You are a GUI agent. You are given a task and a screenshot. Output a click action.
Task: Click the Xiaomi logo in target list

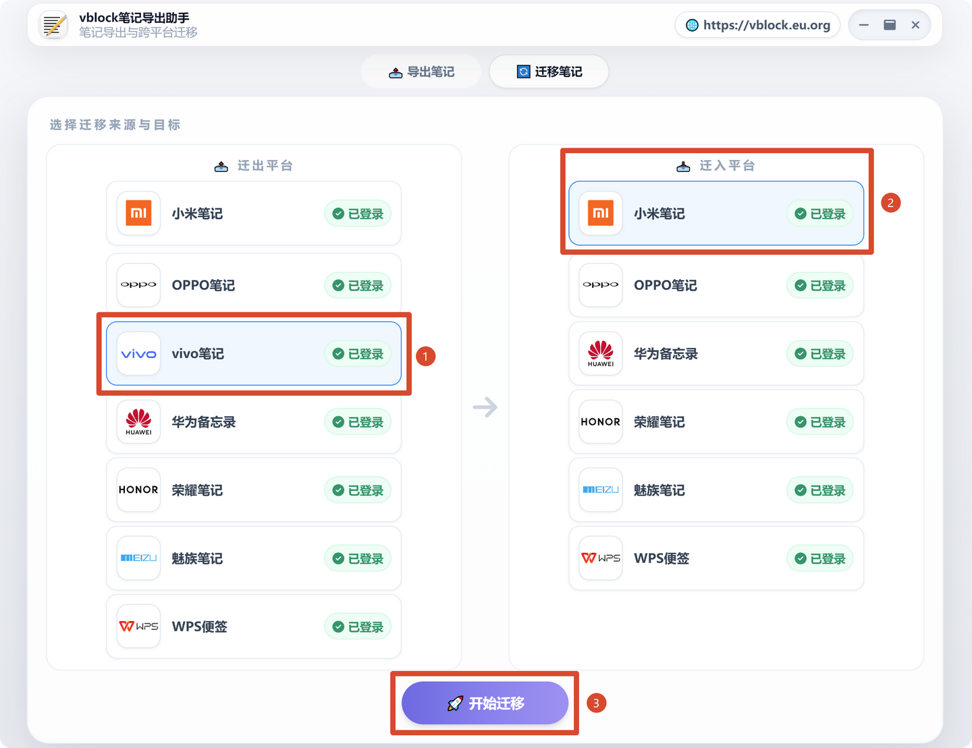601,213
